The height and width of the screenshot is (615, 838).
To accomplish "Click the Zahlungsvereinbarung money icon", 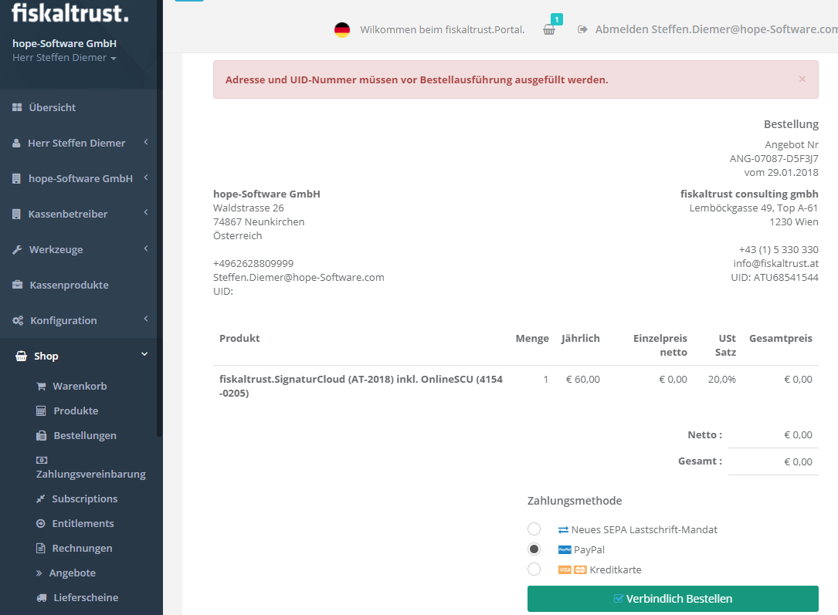I will pos(42,460).
